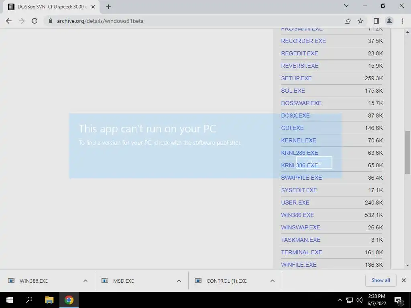The width and height of the screenshot is (411, 308).
Task: Open TASKMAN.EXE file link
Action: [301, 240]
